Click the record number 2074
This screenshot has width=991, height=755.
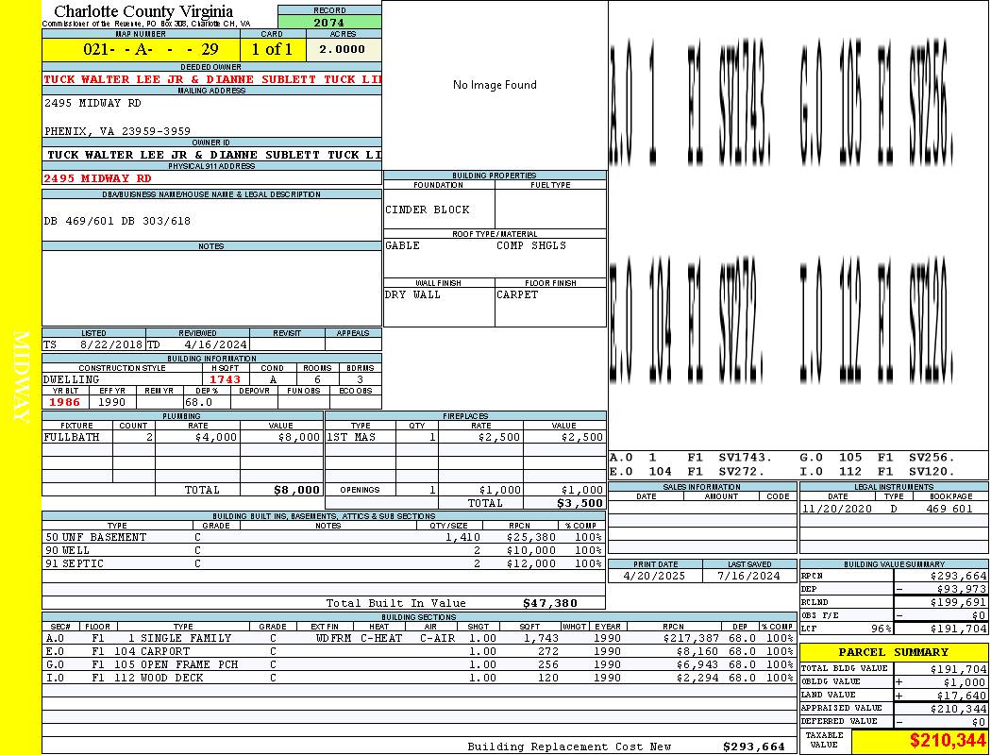329,23
